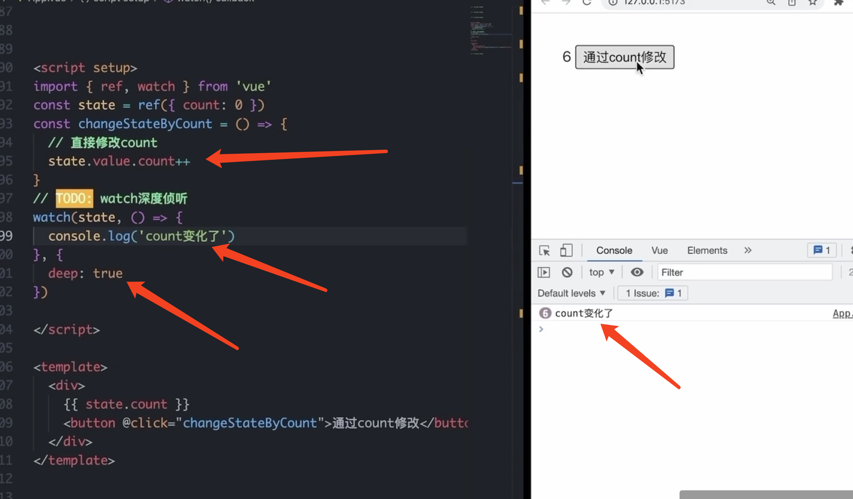Show more DevTools tabs chevron
Screen dimensions: 853x499
(748, 251)
